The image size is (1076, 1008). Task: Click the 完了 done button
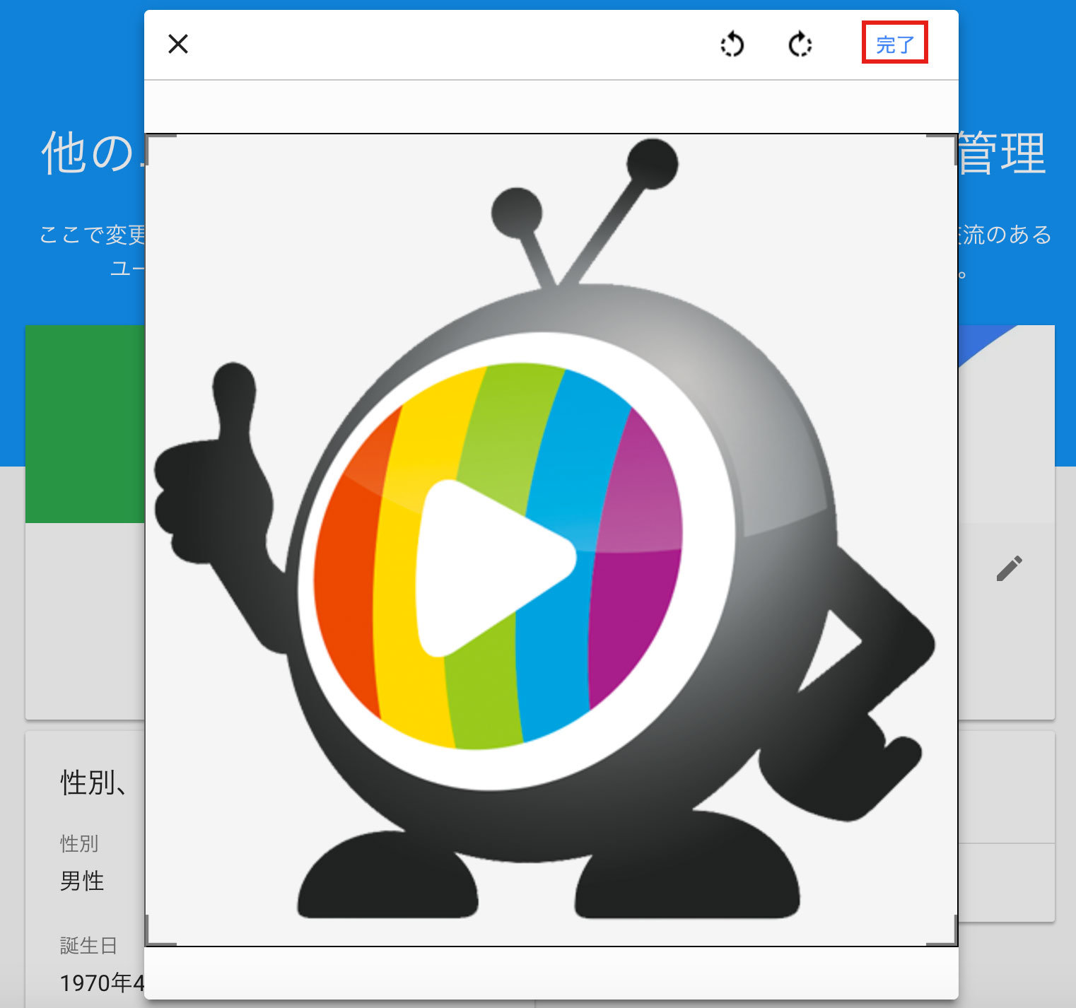tap(894, 44)
